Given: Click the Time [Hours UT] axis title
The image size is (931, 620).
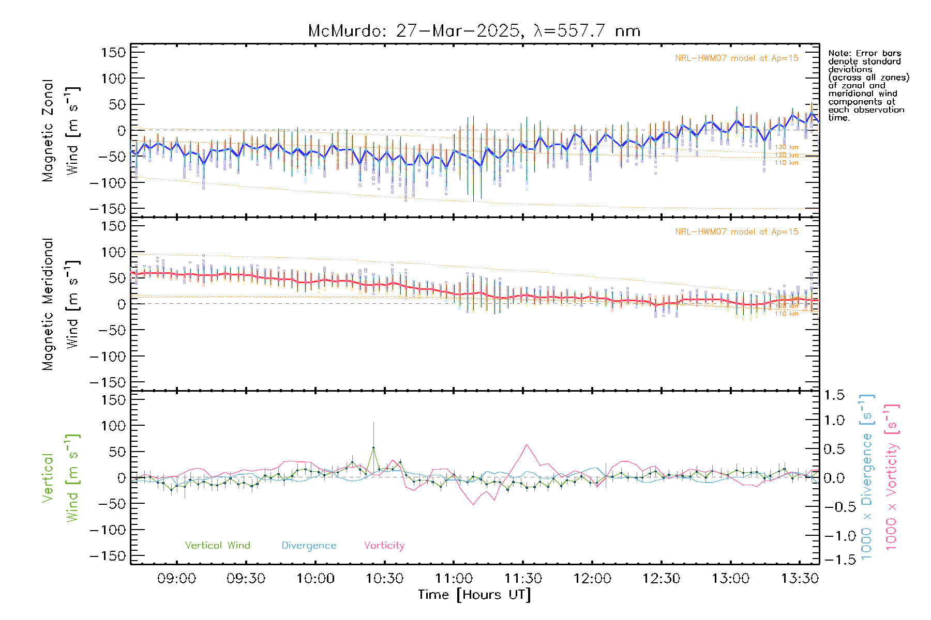Looking at the screenshot, I should point(474,595).
